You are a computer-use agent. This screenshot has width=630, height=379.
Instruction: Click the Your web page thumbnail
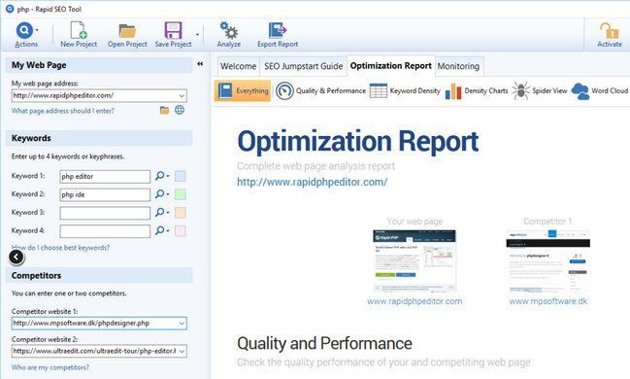tap(414, 260)
